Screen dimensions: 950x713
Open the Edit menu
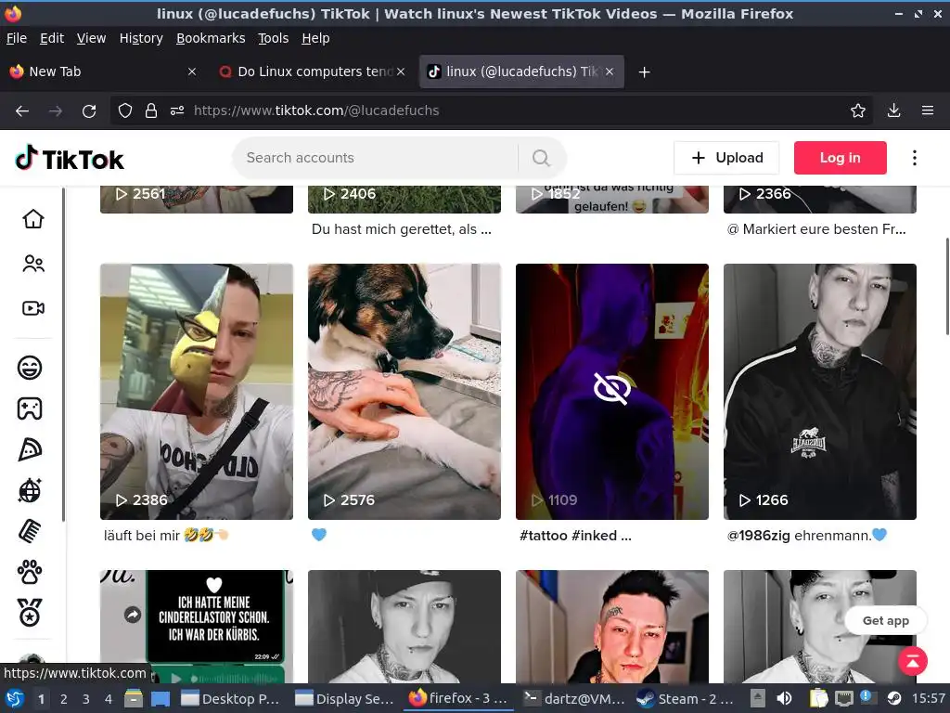point(52,38)
